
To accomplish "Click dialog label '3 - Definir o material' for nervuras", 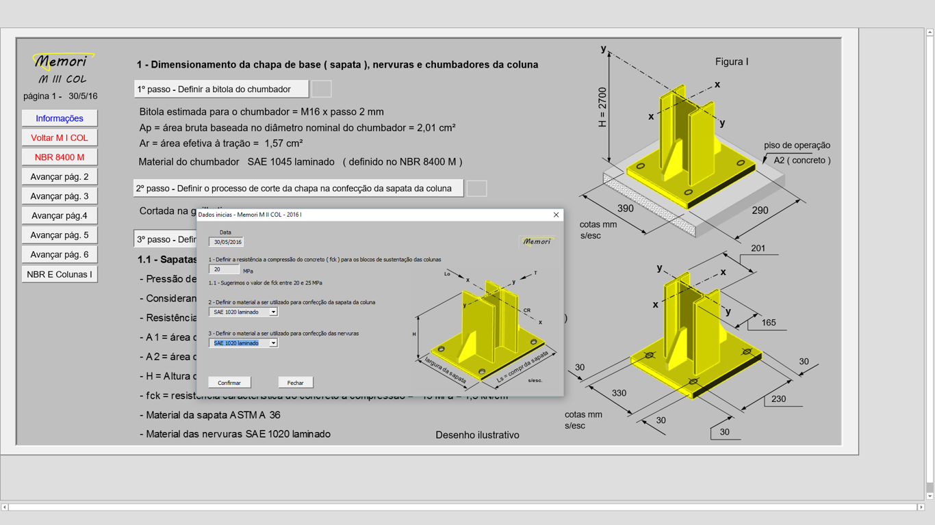I will pyautogui.click(x=283, y=334).
